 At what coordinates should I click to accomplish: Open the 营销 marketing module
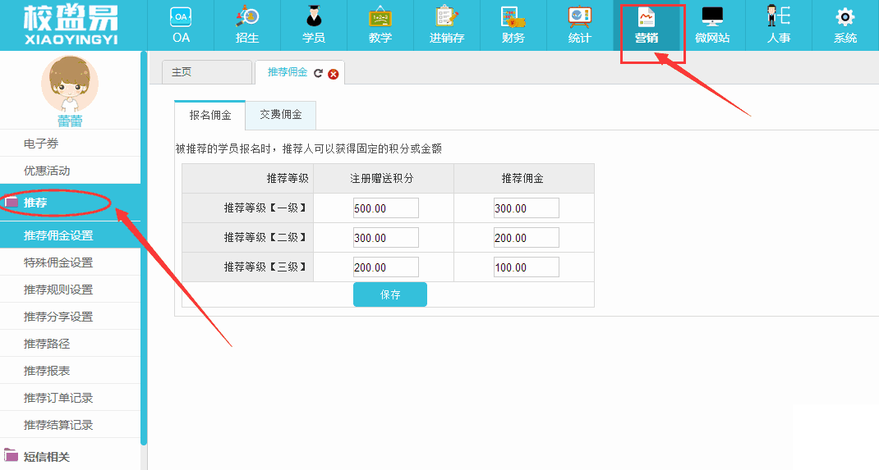coord(647,25)
